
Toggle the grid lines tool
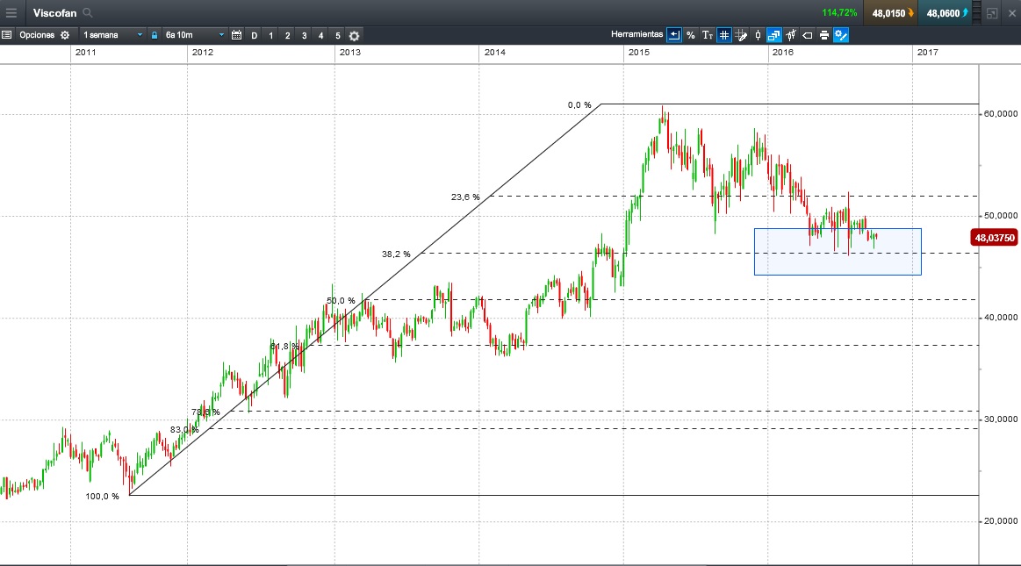724,35
